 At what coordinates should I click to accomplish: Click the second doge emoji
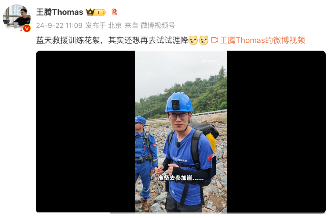204,40
